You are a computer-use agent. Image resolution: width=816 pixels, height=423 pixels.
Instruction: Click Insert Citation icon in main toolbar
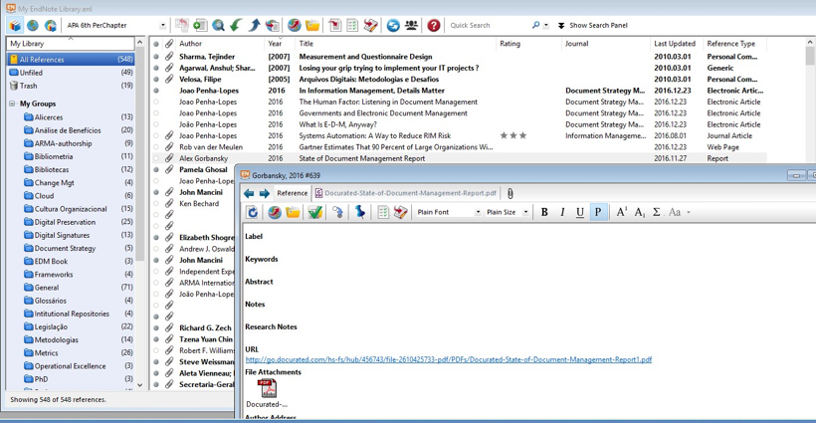334,25
